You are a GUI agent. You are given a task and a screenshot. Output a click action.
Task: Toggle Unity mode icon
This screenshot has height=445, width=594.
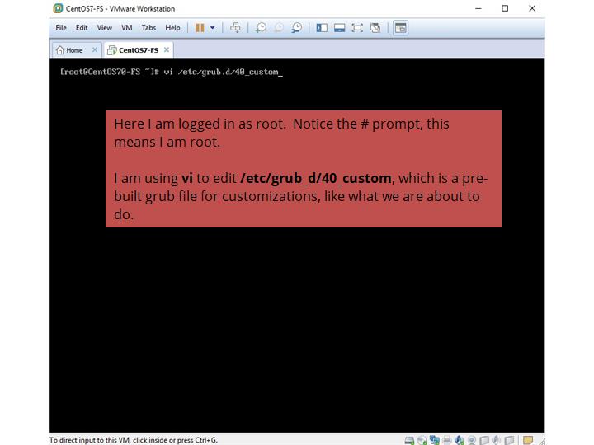375,27
